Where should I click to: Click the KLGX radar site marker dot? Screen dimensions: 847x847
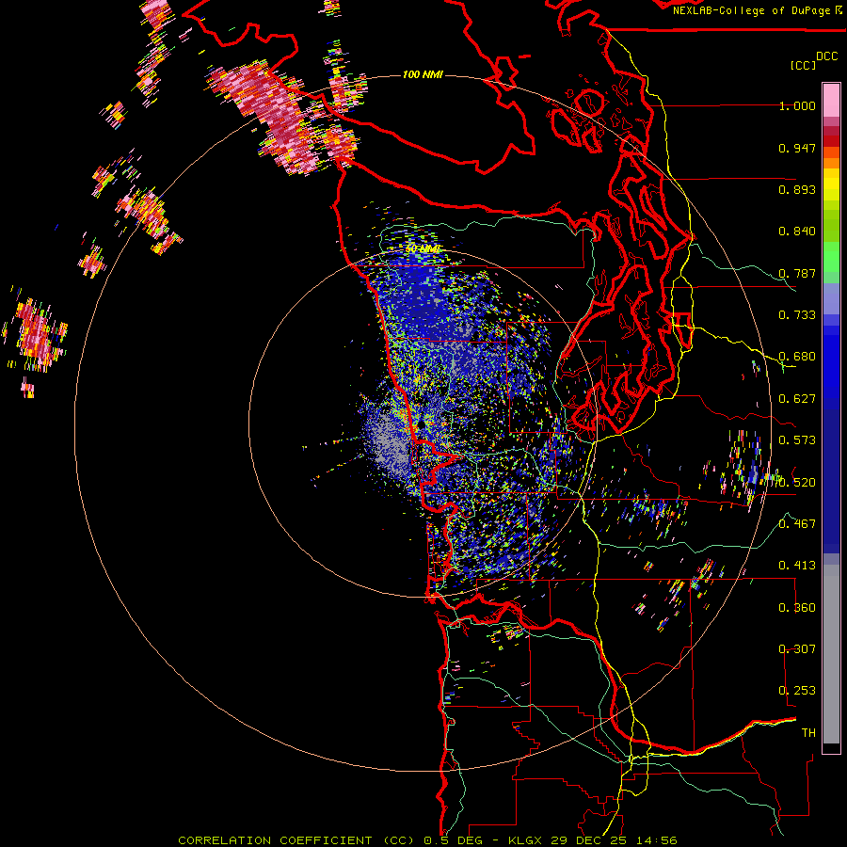(x=422, y=425)
